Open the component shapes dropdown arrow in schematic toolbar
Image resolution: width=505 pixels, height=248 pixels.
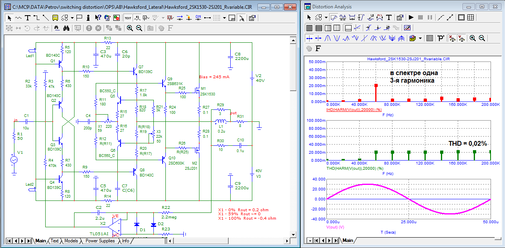tap(72, 18)
